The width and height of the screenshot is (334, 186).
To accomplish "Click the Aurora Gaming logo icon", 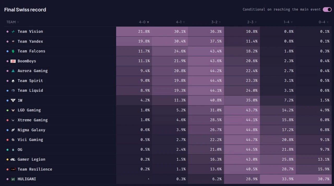I will [x=13, y=71].
